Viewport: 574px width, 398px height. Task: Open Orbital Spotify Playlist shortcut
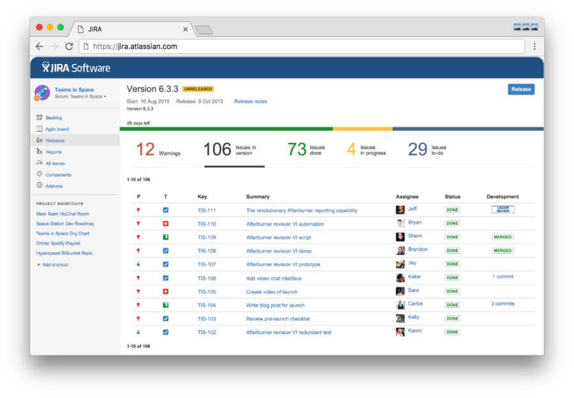tap(58, 243)
